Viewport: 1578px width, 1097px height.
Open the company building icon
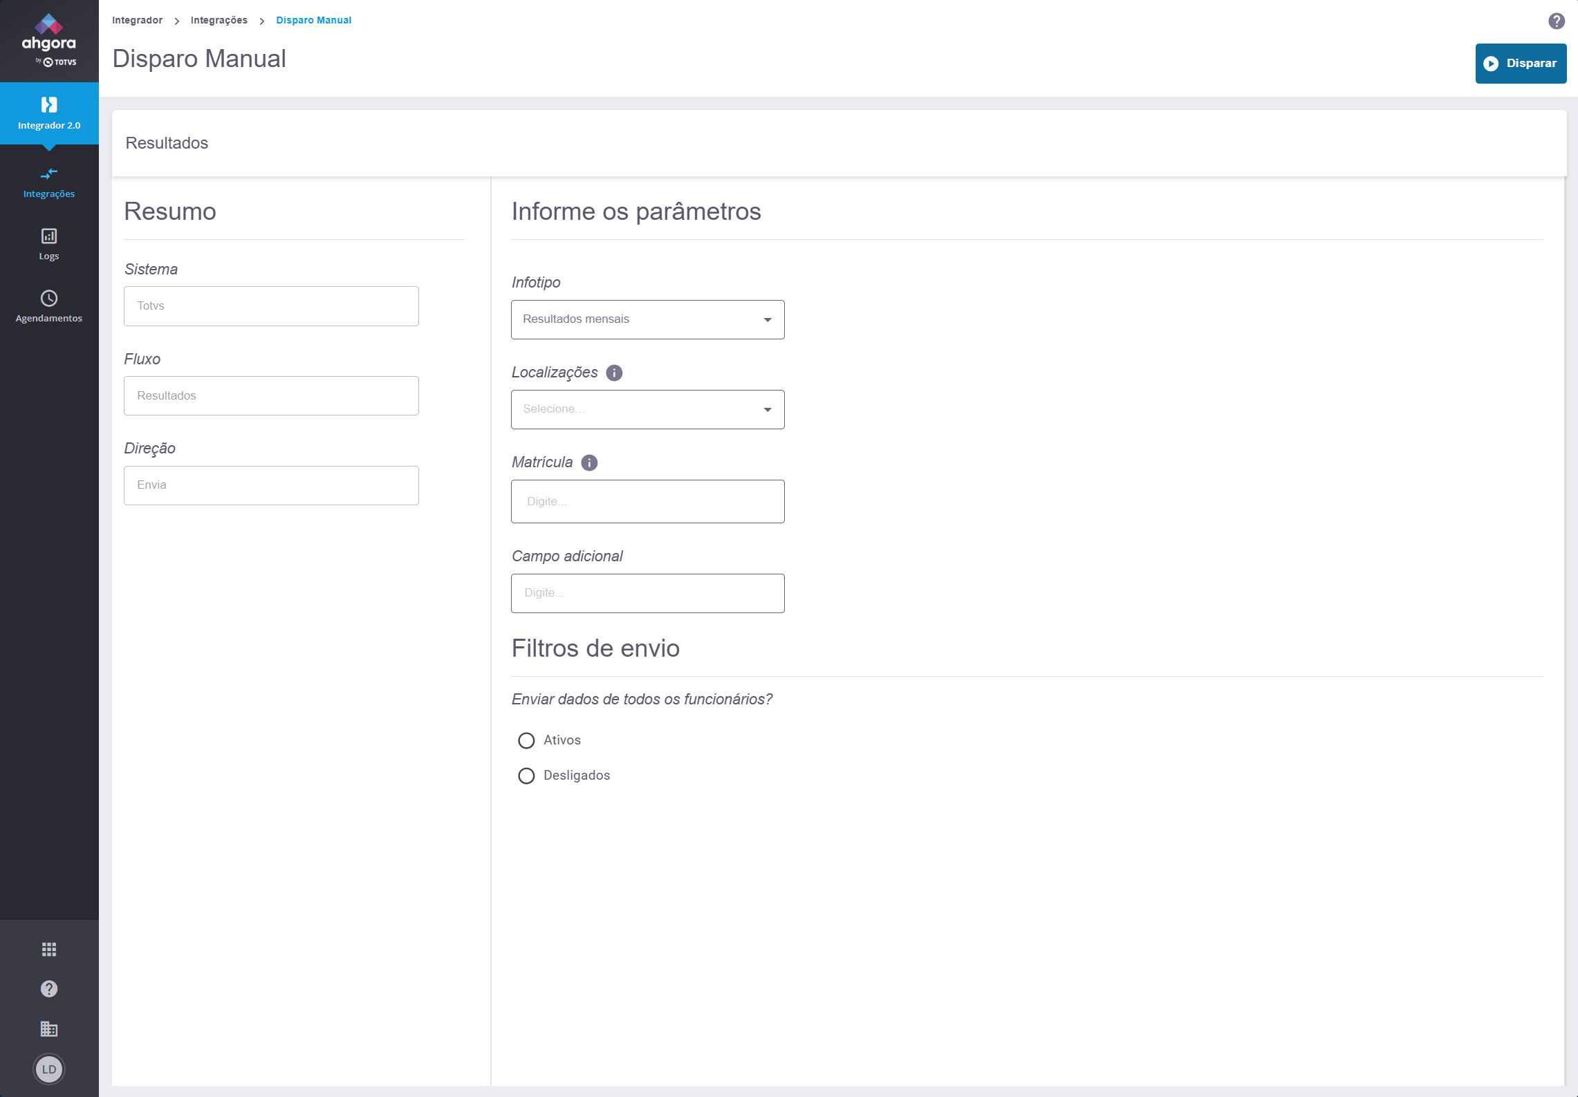click(48, 1029)
